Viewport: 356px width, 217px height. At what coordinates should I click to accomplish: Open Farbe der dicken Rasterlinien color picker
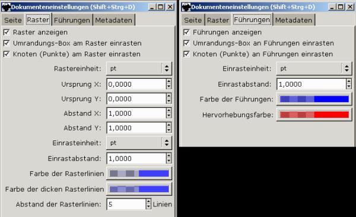139,189
